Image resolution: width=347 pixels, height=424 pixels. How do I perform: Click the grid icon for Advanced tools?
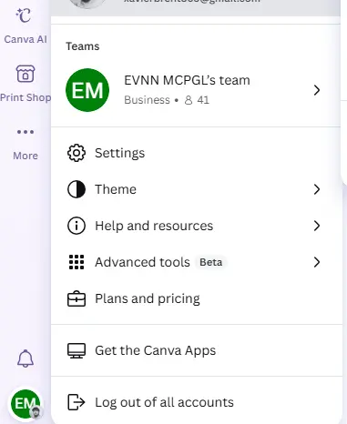click(77, 262)
